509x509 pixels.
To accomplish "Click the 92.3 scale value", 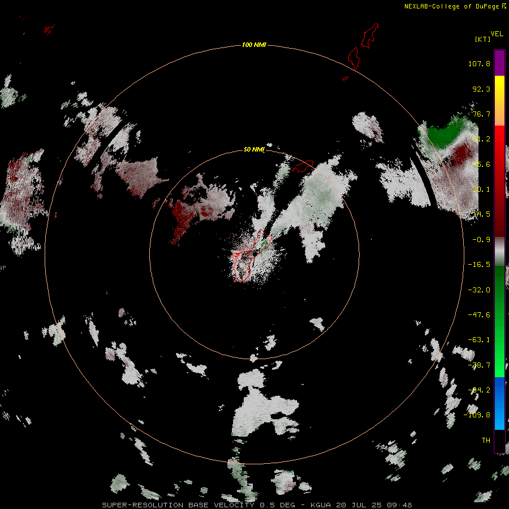I will coord(481,89).
